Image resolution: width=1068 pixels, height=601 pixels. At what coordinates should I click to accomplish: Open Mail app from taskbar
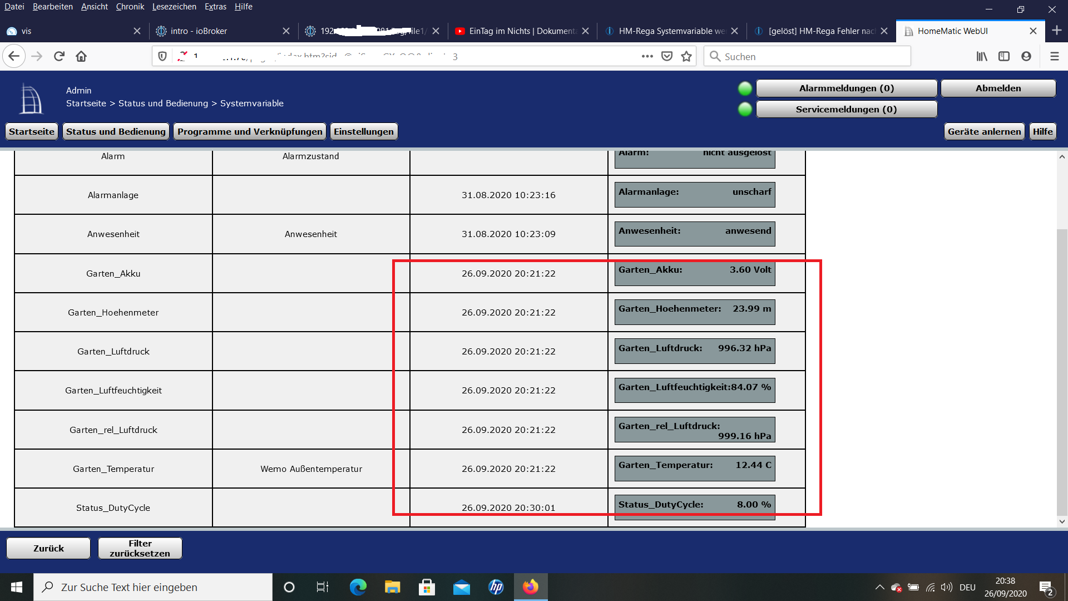(x=461, y=587)
